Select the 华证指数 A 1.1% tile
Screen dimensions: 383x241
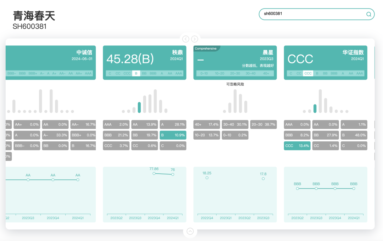click(x=354, y=124)
